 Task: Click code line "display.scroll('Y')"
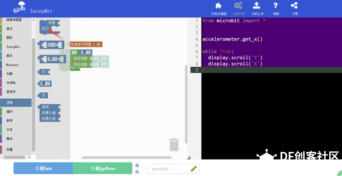235,58
